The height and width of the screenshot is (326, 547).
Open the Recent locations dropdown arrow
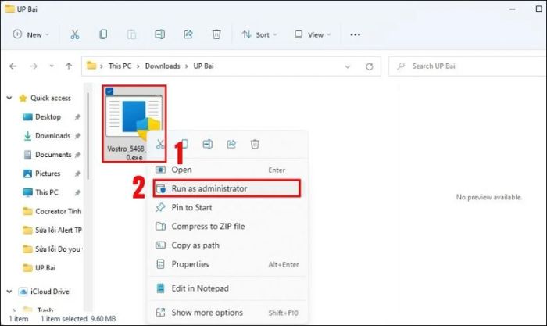pos(52,66)
